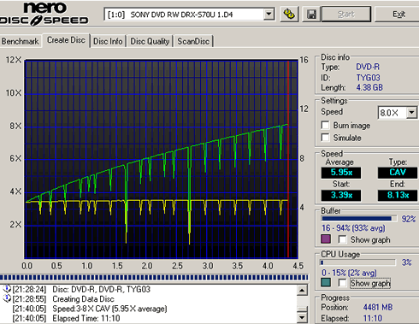
Task: Click the Position value 4481 MB
Action: point(378,307)
